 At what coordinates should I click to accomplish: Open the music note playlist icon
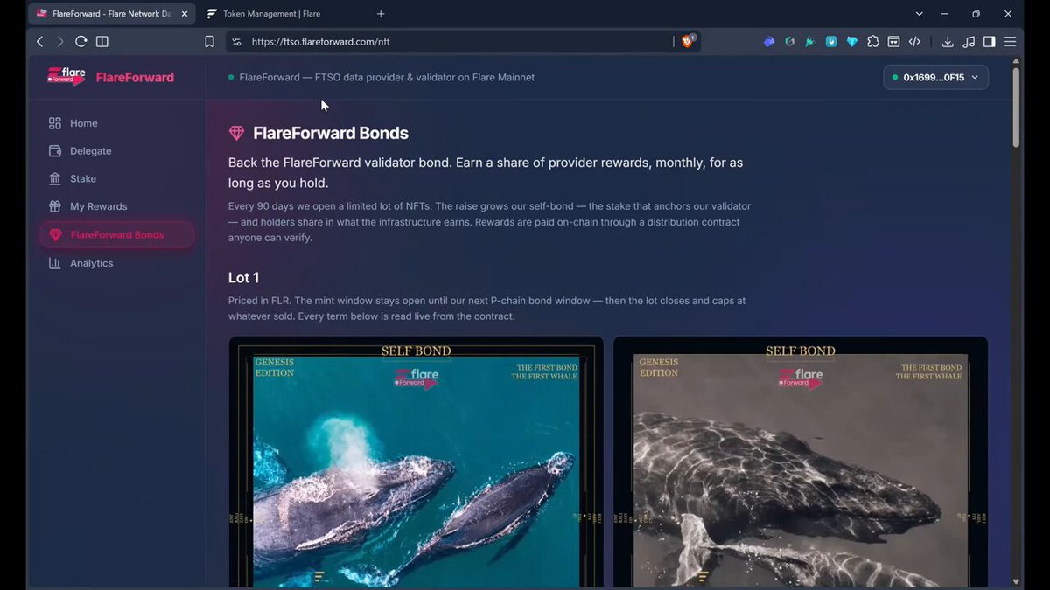[969, 41]
